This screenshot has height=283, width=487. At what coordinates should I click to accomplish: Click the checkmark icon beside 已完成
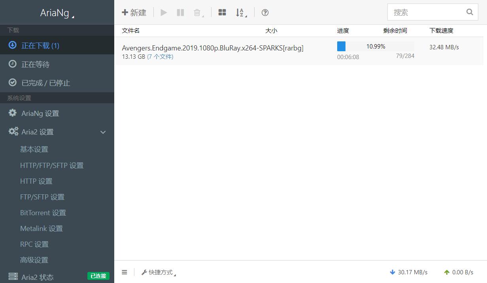pos(13,82)
